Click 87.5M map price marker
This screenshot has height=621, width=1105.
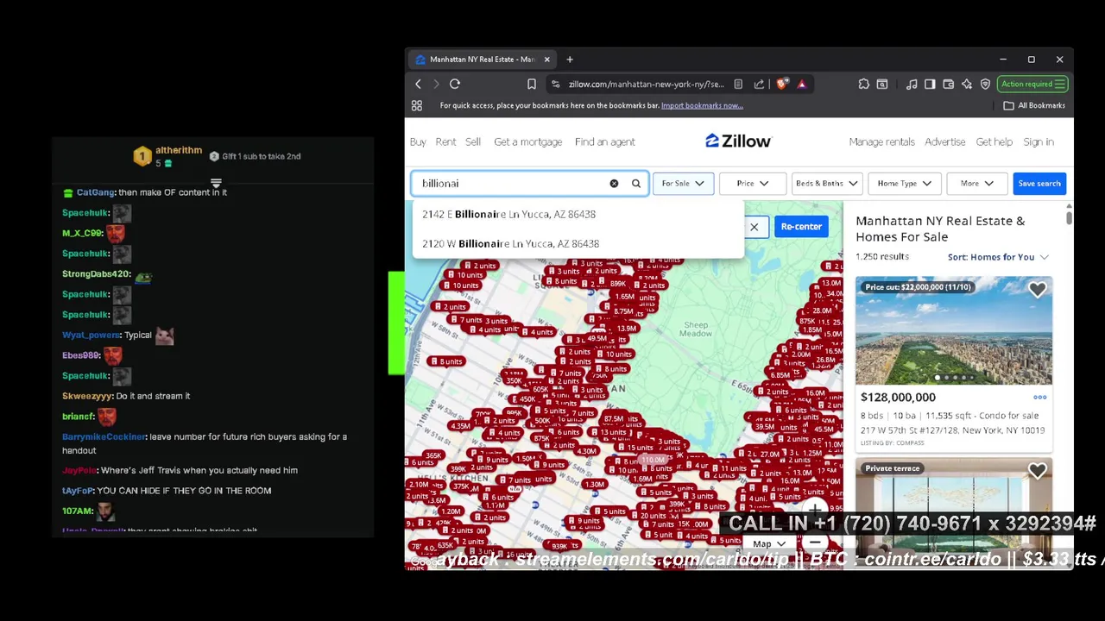(614, 419)
